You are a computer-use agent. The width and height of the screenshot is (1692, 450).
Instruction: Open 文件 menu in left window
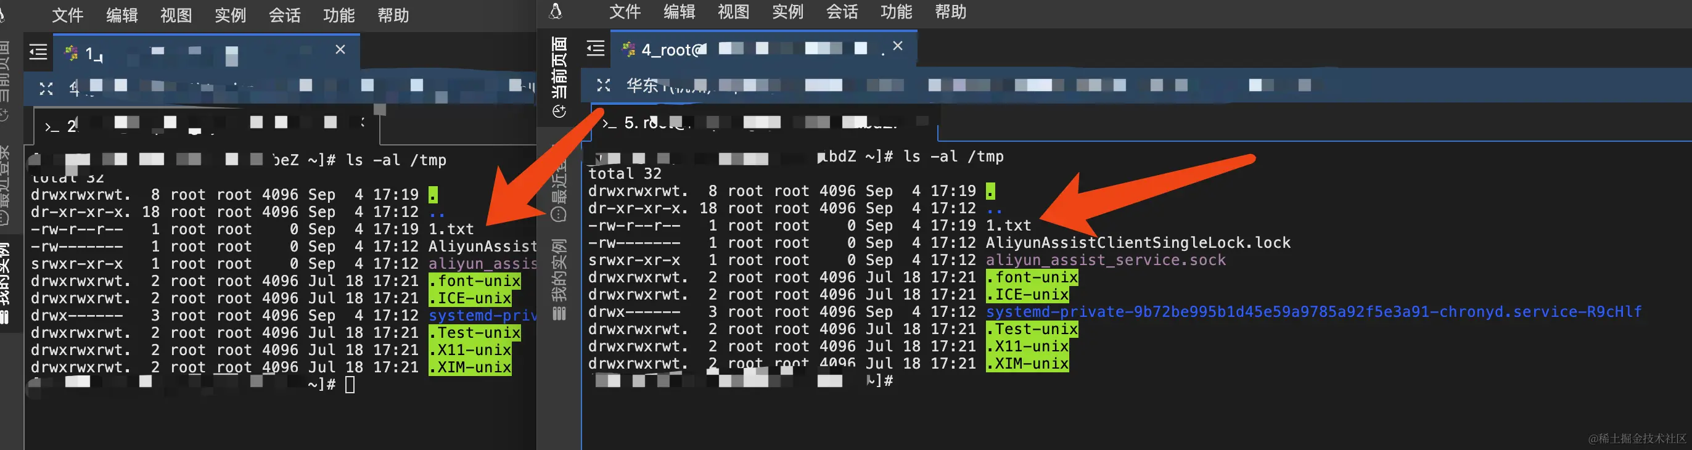[x=68, y=15]
